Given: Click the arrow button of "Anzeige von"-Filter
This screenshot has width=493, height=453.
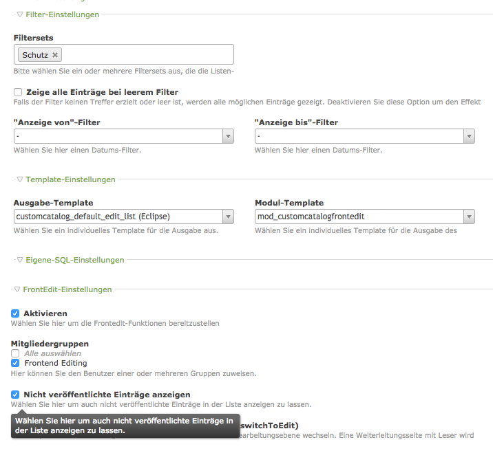Looking at the screenshot, I should pos(228,137).
